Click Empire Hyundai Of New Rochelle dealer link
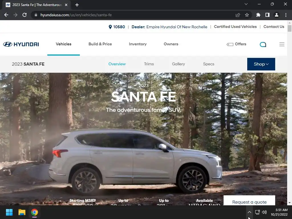The width and height of the screenshot is (292, 219). pos(177,27)
